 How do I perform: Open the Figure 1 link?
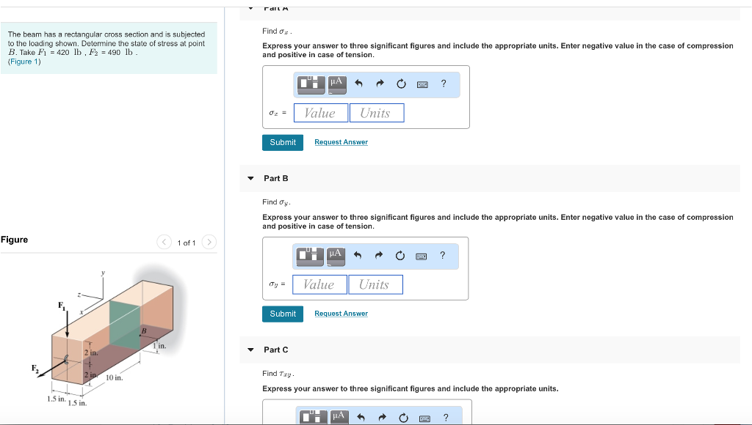click(24, 62)
